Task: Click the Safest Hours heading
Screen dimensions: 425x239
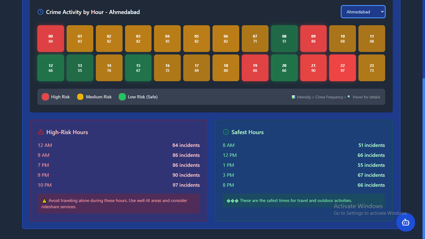Action: pyautogui.click(x=247, y=132)
